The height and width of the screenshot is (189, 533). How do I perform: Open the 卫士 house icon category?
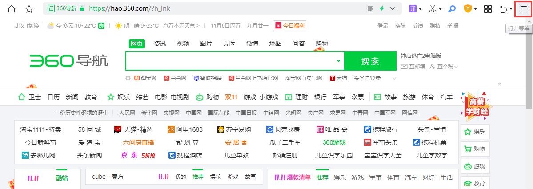coord(29,97)
